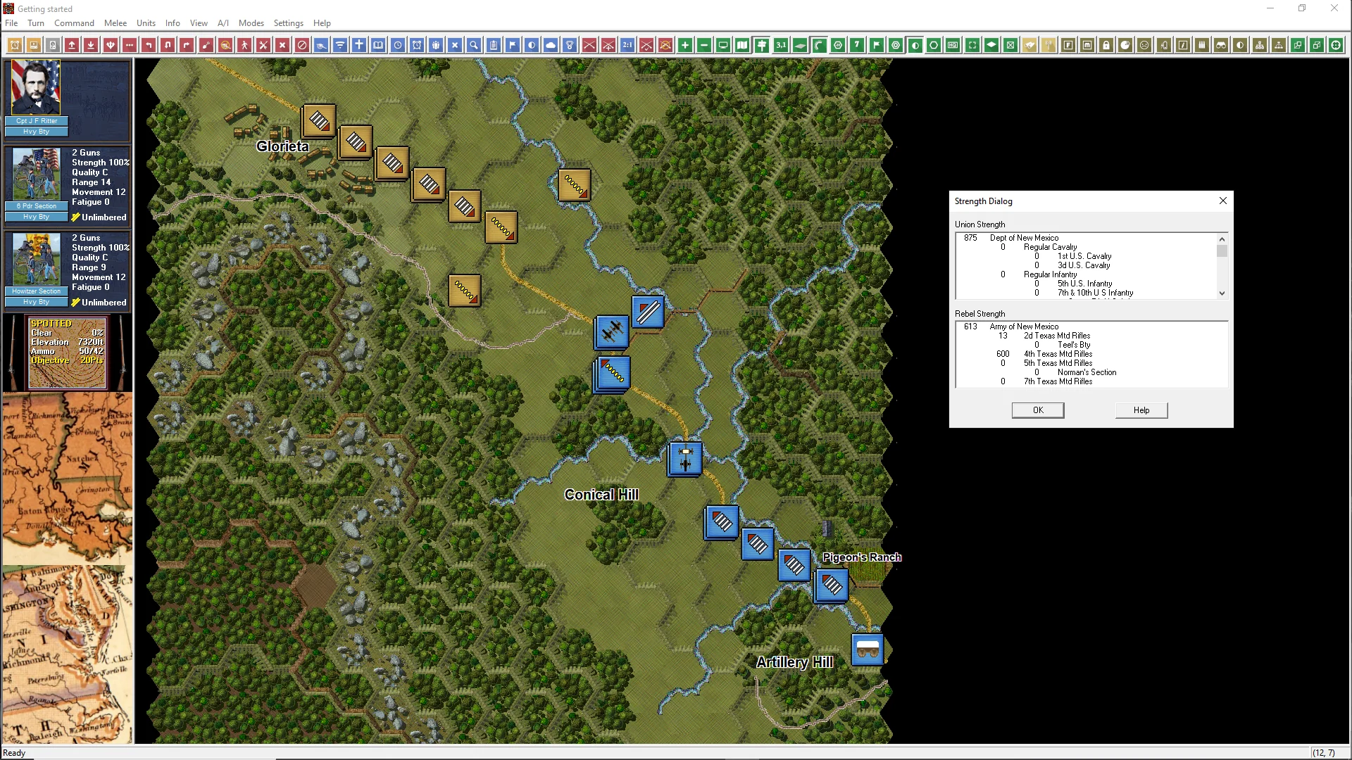Select the Howitzer Section unit picture
1352x760 pixels.
pos(36,260)
